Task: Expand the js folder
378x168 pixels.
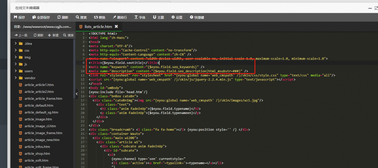Action: pyautogui.click(x=15, y=64)
